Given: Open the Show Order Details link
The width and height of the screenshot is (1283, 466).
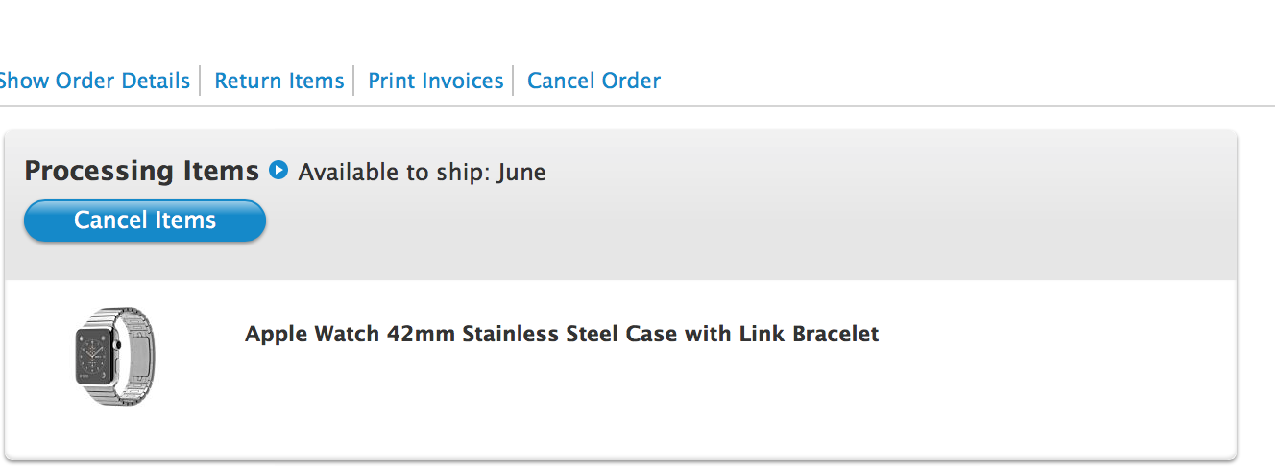Looking at the screenshot, I should [93, 82].
